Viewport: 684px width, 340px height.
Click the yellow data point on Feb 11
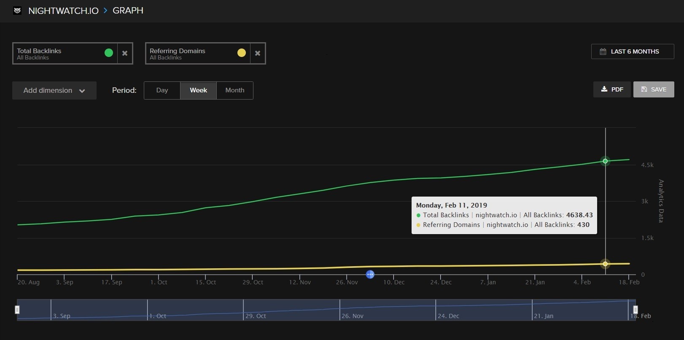[605, 264]
